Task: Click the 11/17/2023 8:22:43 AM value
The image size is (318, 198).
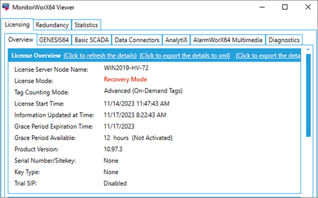Action: coord(135,115)
